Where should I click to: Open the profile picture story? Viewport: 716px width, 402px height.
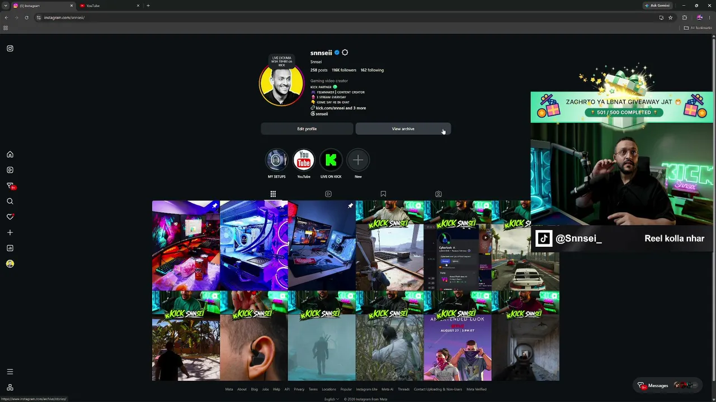pos(281,84)
